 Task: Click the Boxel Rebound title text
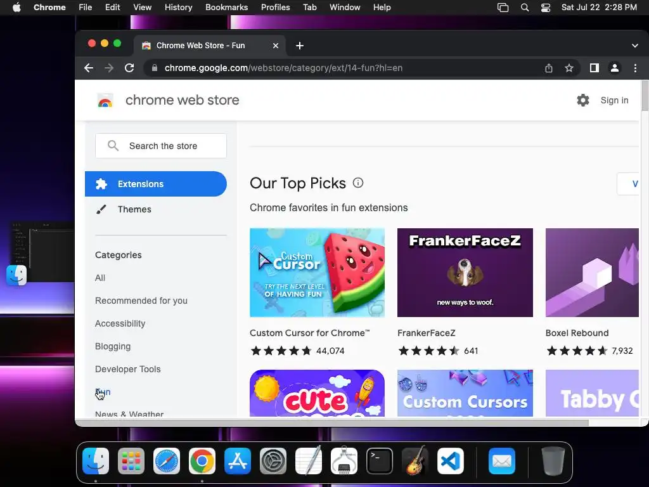coord(577,333)
